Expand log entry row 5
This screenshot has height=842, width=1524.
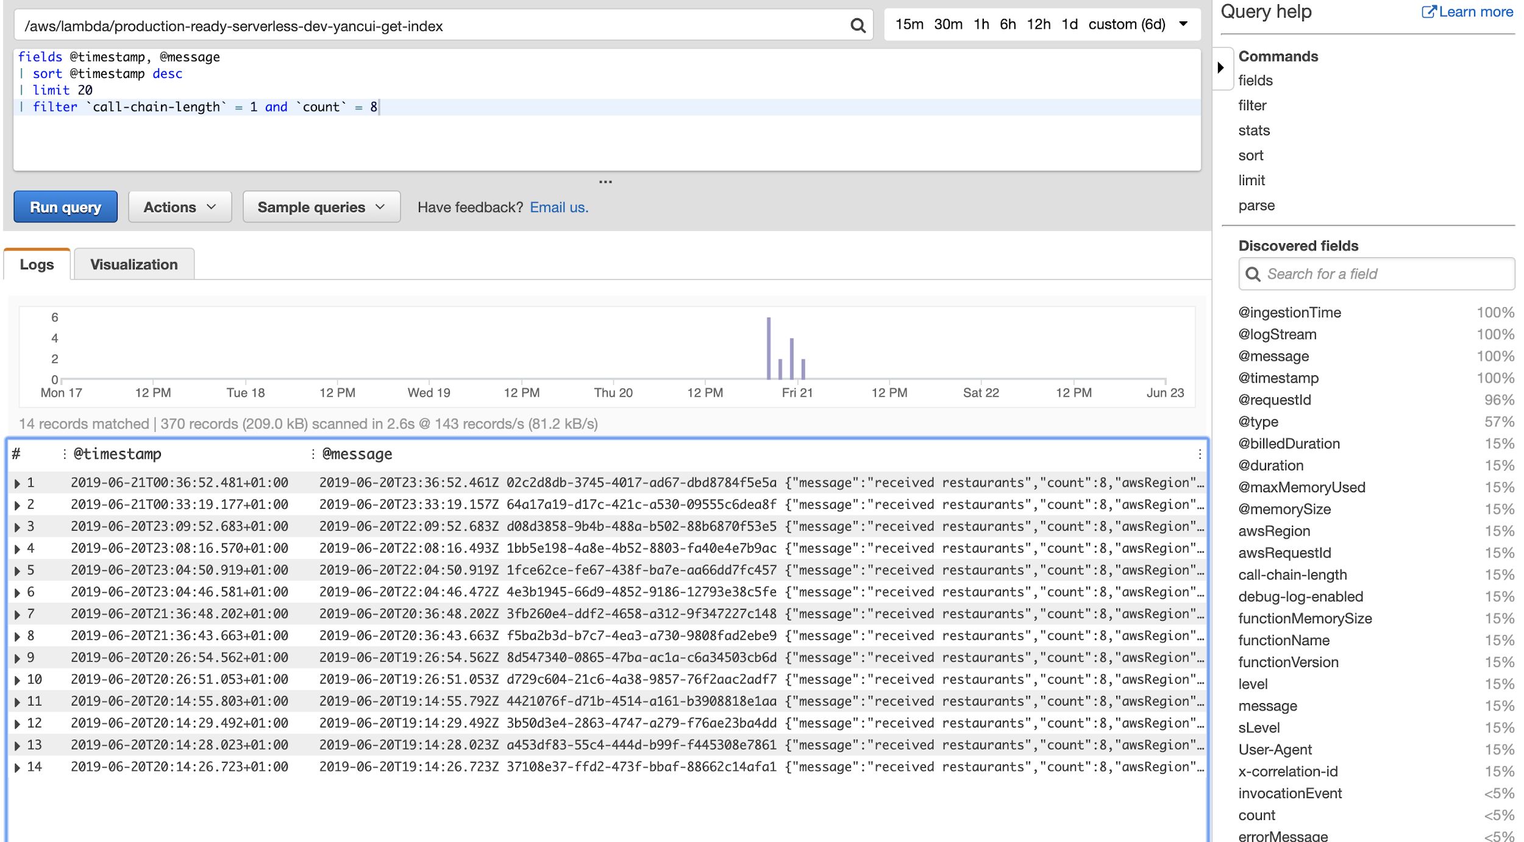[15, 569]
